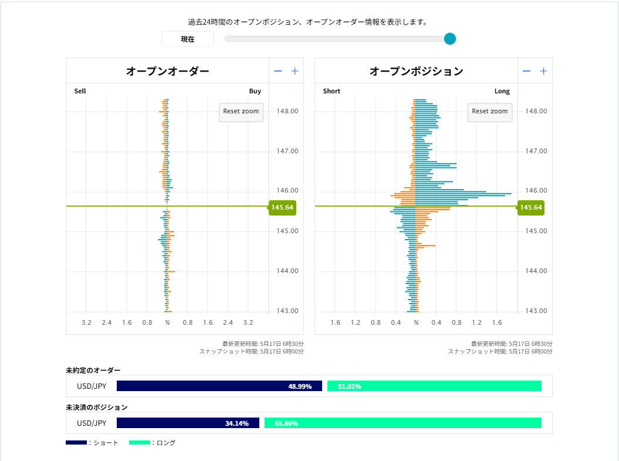Select the 145.64 price tag on オープンオーダー chart
This screenshot has height=461, width=619.
282,207
